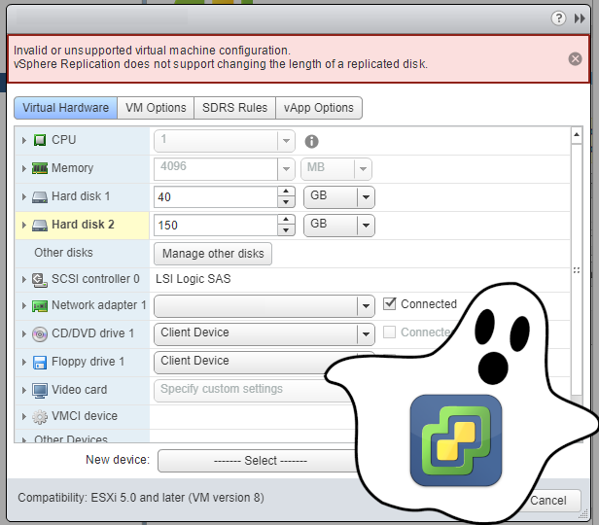Click the LSI Logic SAS text
599x525 pixels.
(194, 279)
